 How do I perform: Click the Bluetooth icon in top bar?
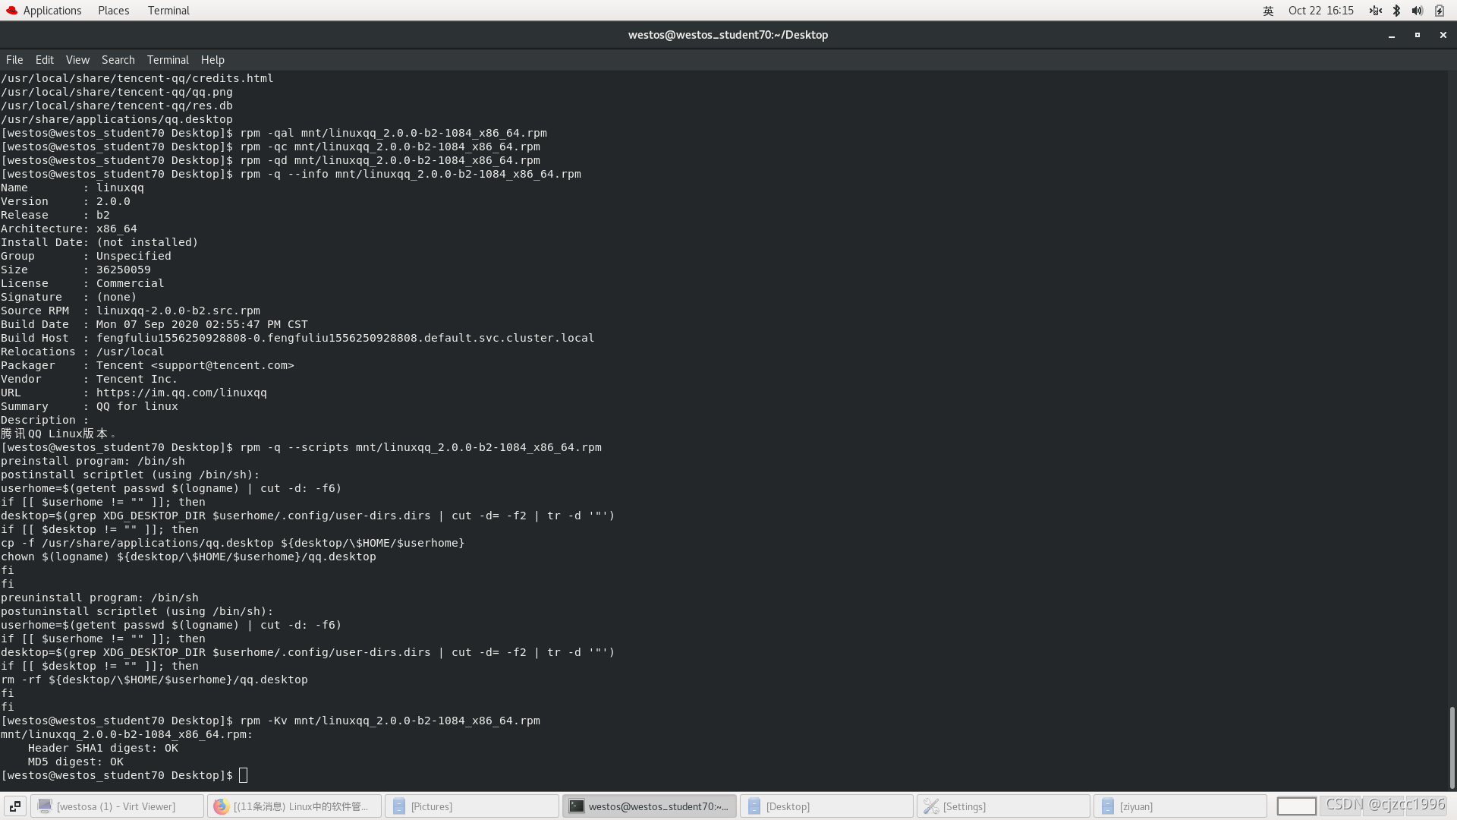(x=1396, y=11)
